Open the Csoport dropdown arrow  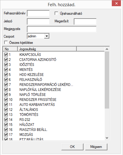pyautogui.click(x=47, y=36)
